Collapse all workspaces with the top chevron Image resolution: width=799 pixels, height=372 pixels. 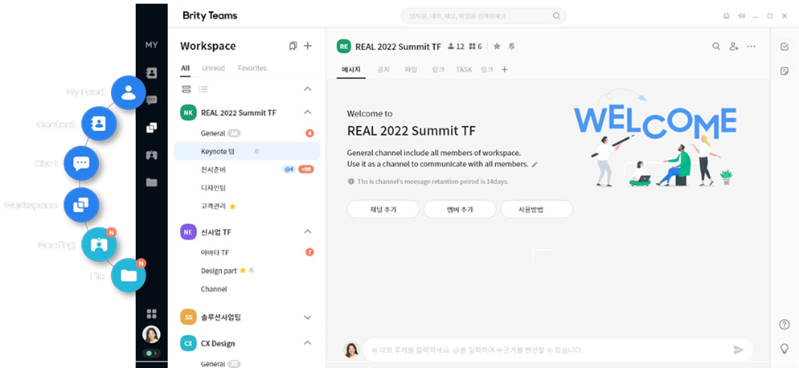307,89
